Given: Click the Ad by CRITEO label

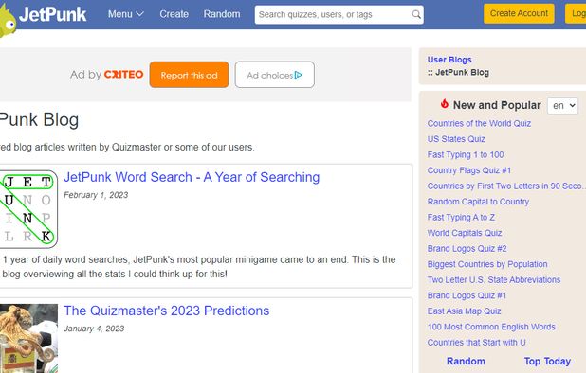Looking at the screenshot, I should click(106, 75).
